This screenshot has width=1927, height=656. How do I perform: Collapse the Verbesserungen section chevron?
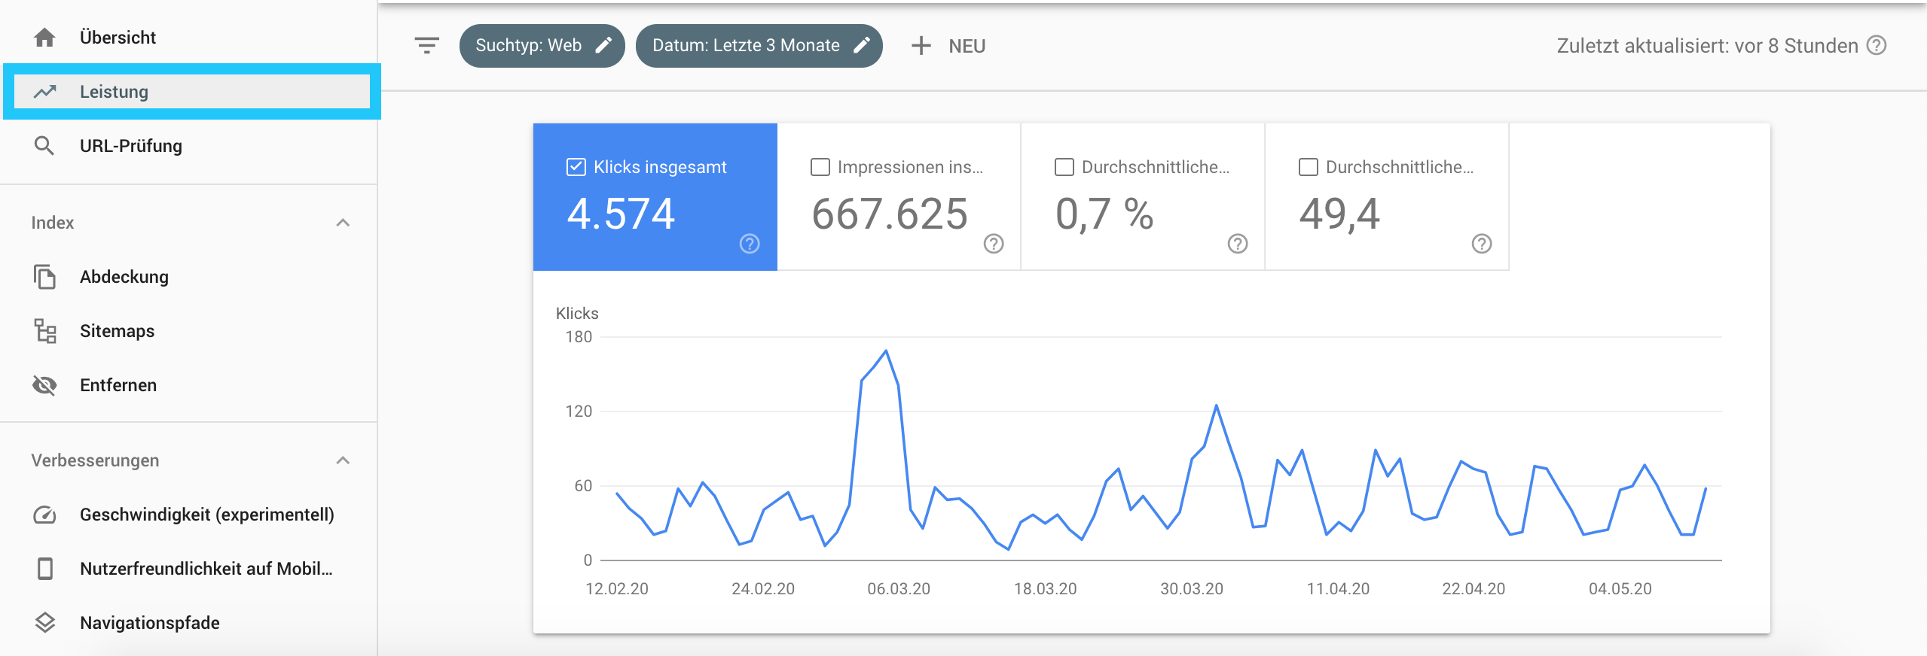coord(343,460)
